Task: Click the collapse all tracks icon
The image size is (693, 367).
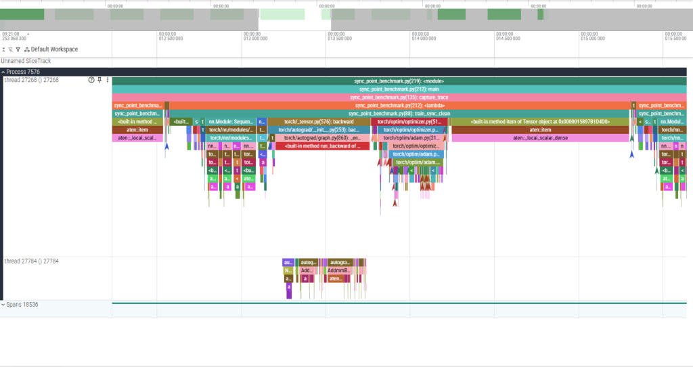Action: pyautogui.click(x=3, y=49)
